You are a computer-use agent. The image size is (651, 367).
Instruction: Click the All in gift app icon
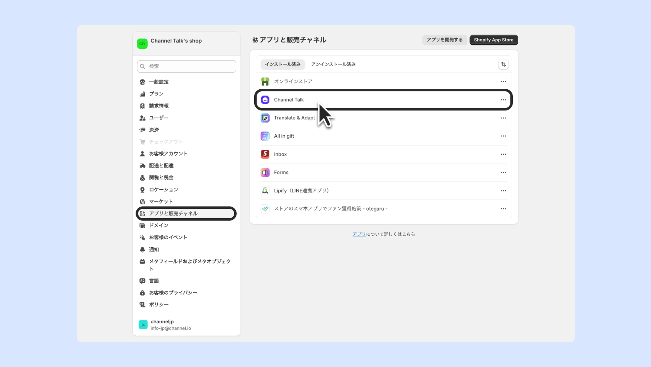265,136
